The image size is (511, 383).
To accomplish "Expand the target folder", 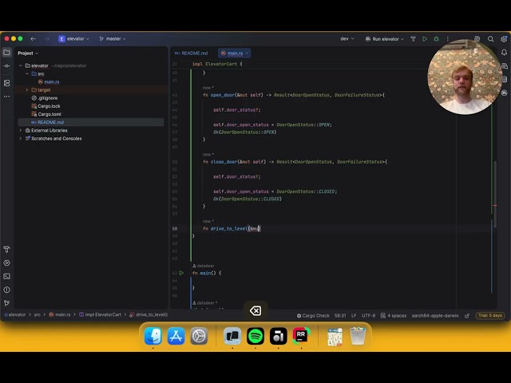I will [27, 90].
